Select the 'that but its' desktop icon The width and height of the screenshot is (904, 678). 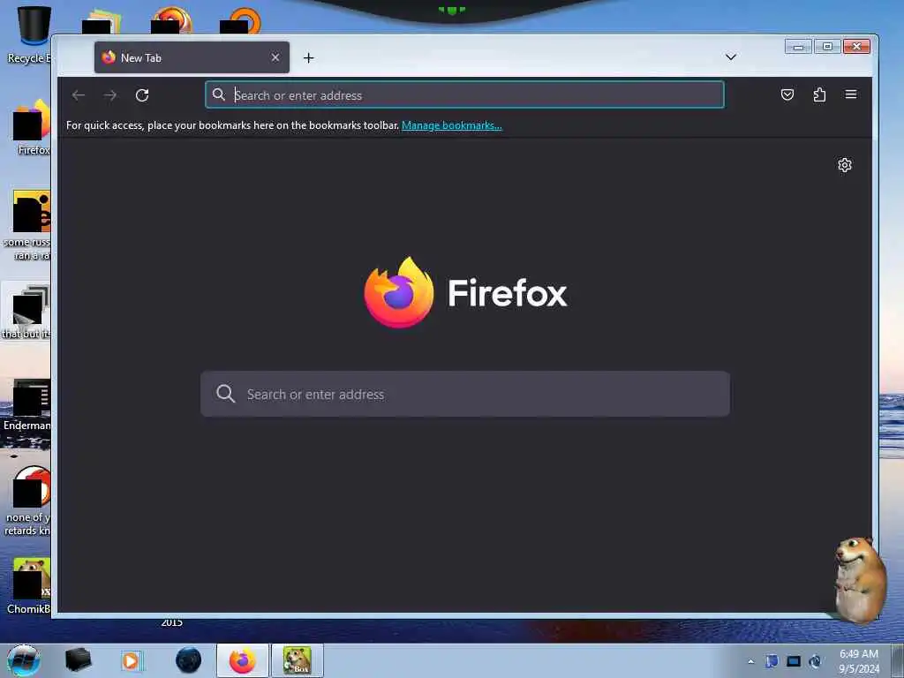[x=26, y=312]
